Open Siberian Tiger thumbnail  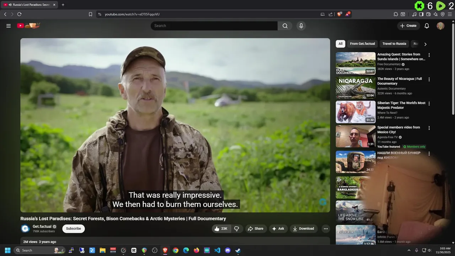click(x=355, y=112)
